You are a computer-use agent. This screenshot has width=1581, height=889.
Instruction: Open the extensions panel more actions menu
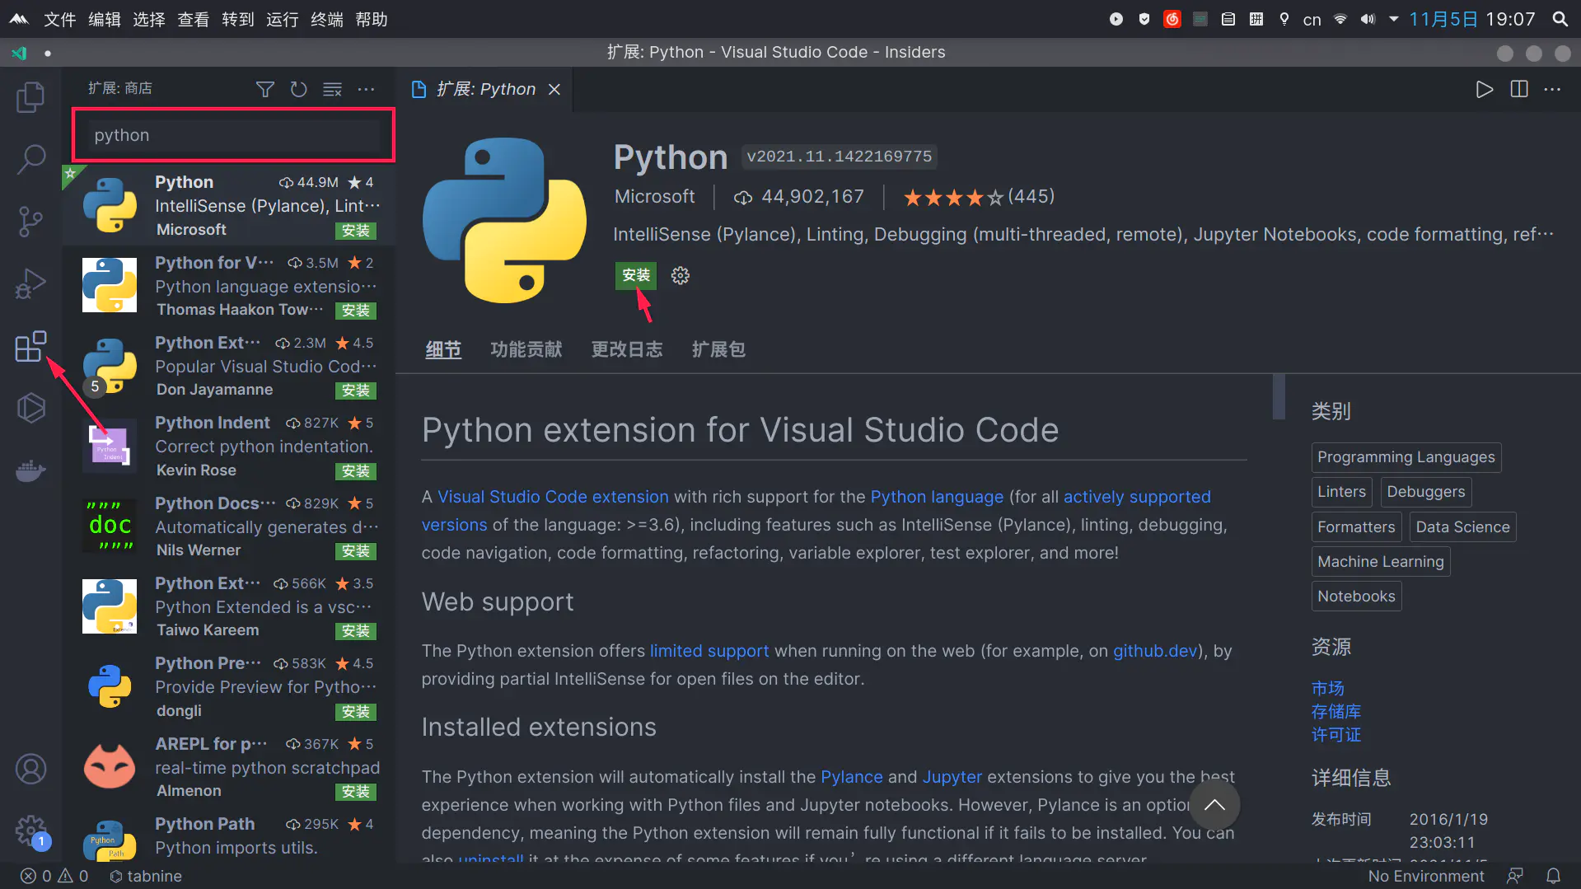click(x=367, y=89)
